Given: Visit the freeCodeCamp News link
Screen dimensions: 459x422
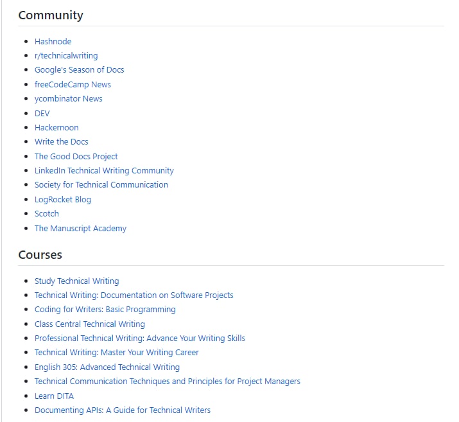Looking at the screenshot, I should click(73, 84).
